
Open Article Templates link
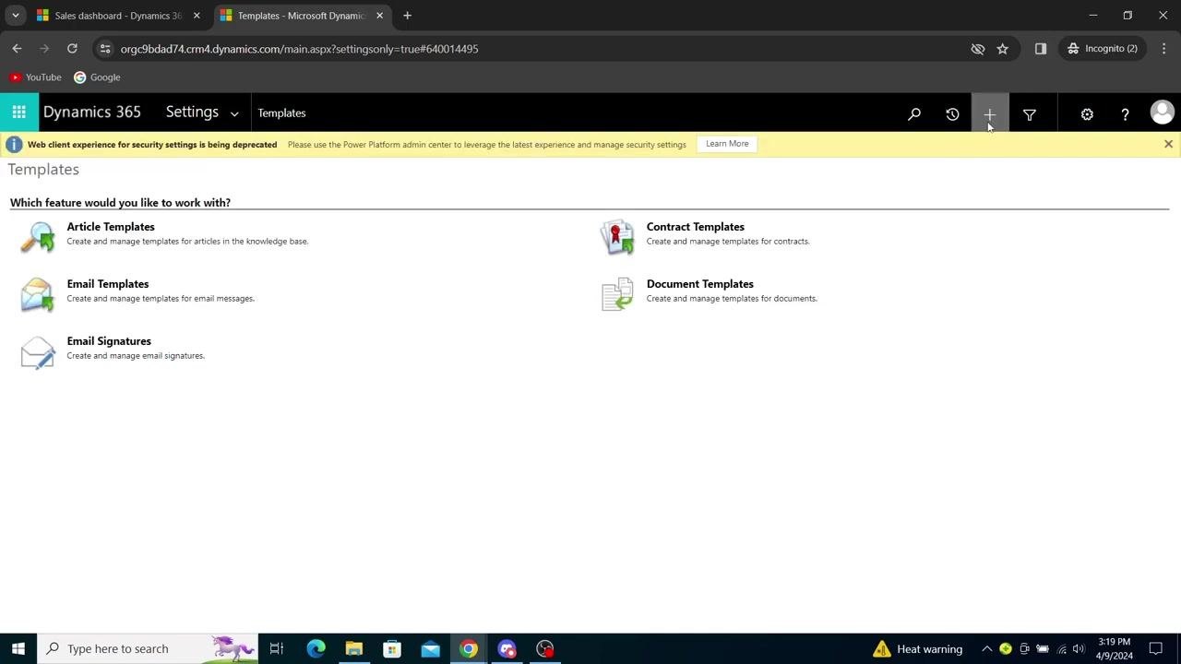(x=111, y=227)
